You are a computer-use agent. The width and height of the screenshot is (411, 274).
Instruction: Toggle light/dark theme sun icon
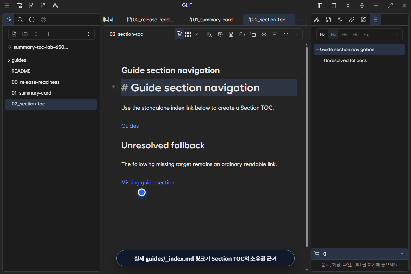click(x=348, y=5)
